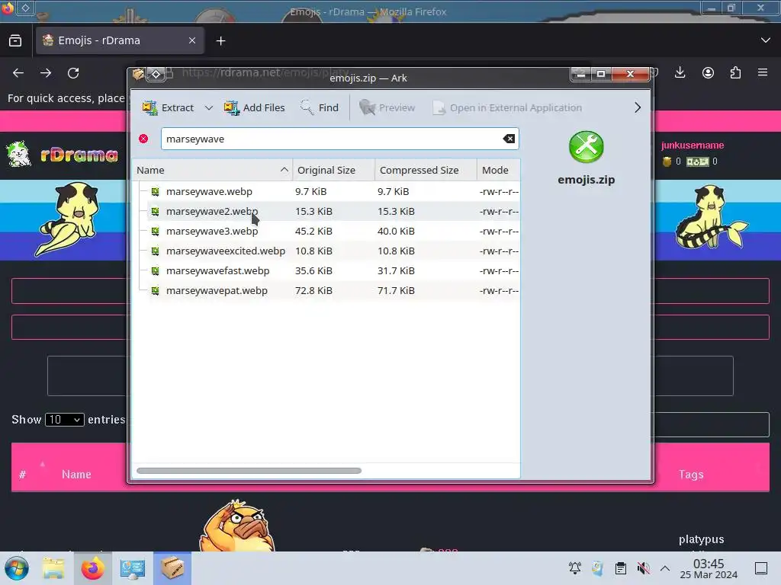This screenshot has height=585, width=781.
Task: Open junkusername profile link
Action: [x=693, y=145]
